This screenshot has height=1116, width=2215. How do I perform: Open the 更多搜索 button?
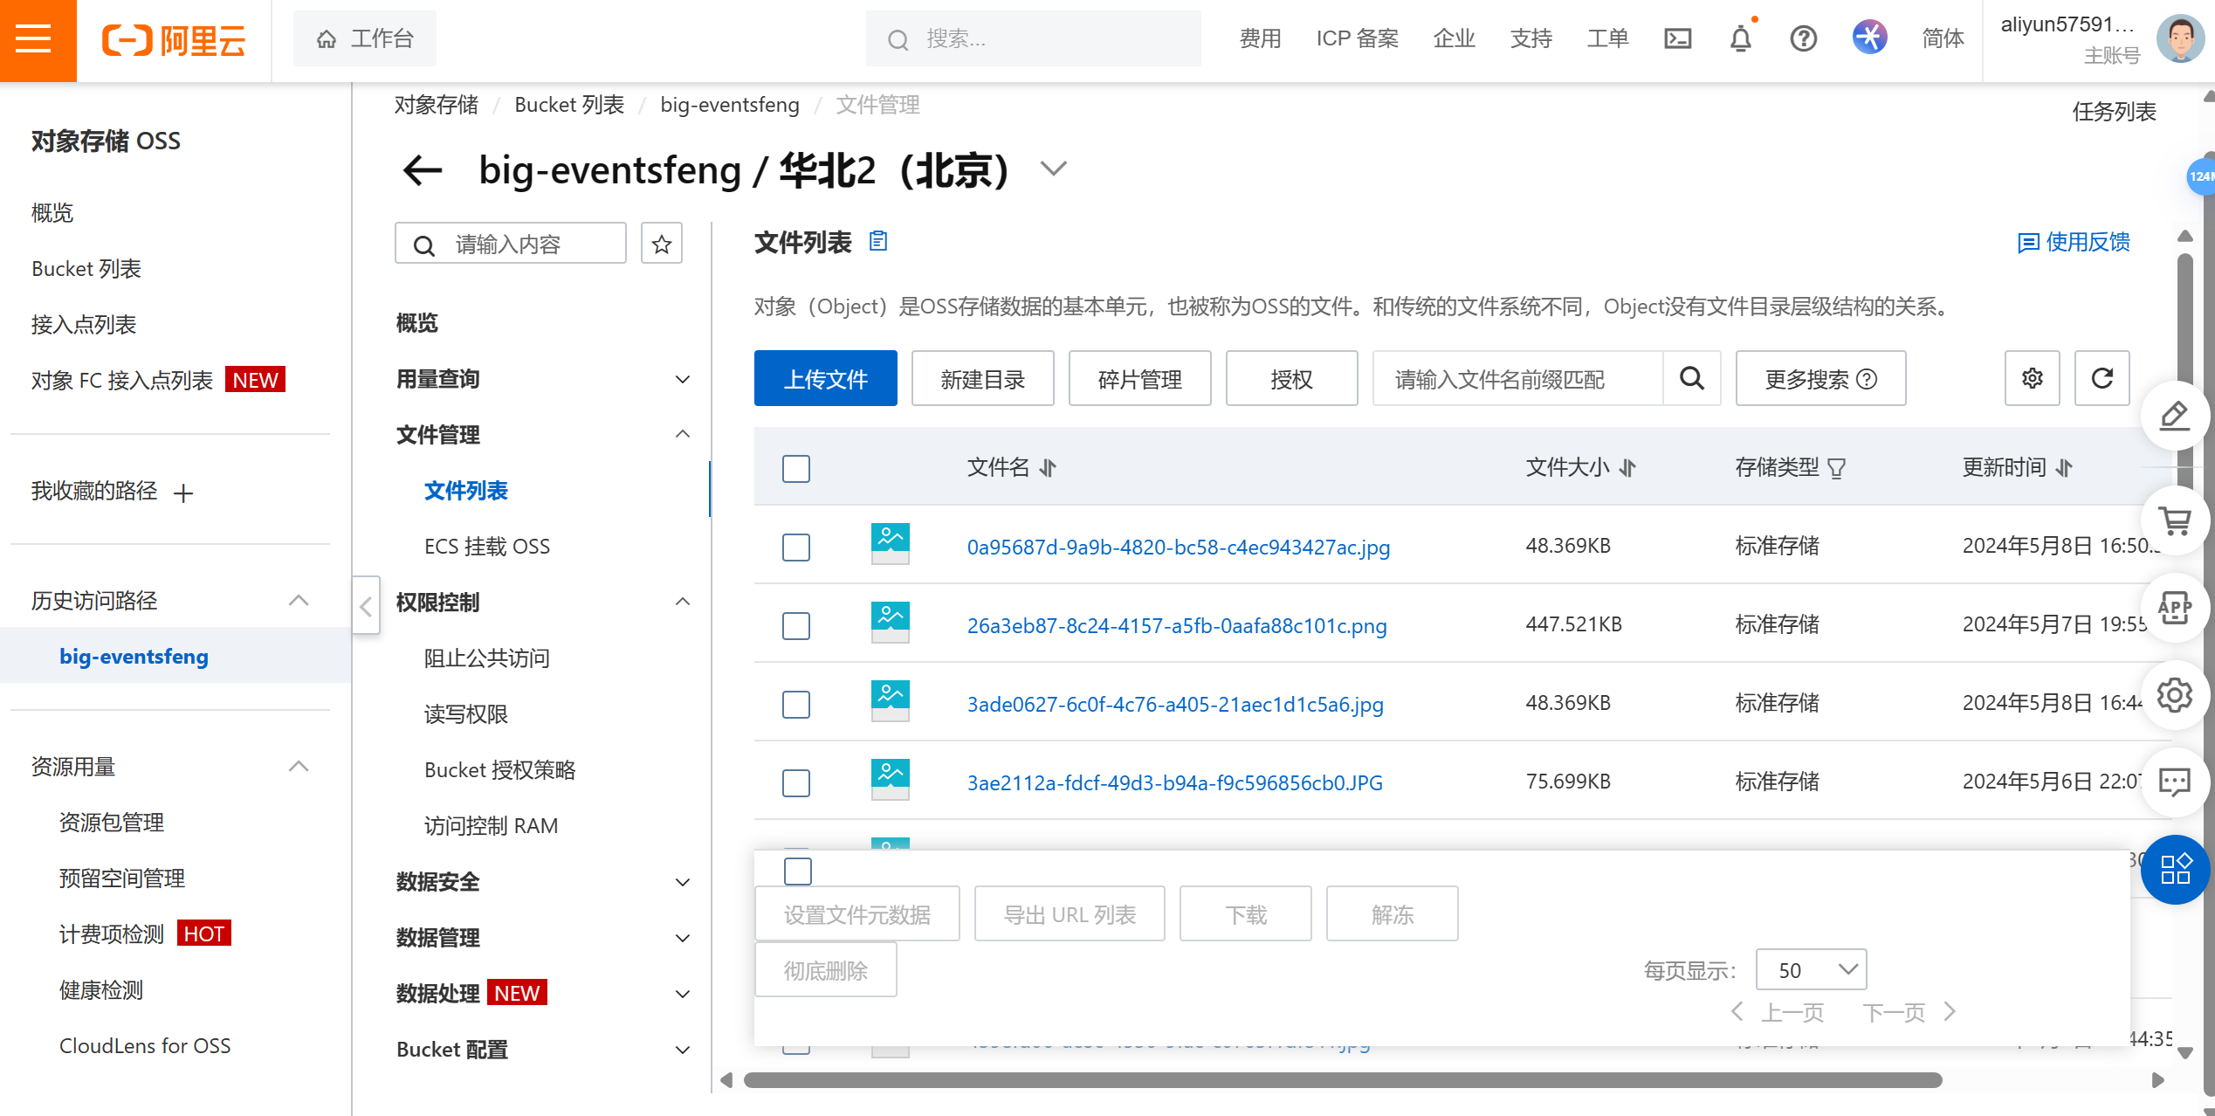click(1820, 378)
